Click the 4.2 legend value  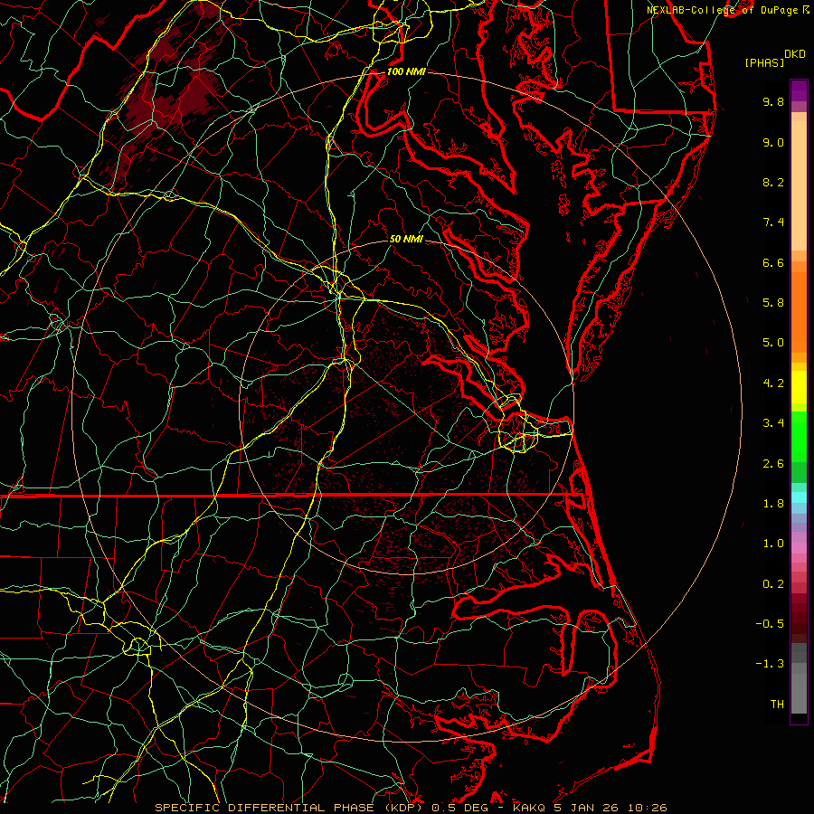click(x=773, y=383)
